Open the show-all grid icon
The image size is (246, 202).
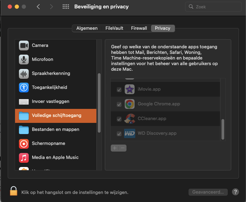(66, 7)
